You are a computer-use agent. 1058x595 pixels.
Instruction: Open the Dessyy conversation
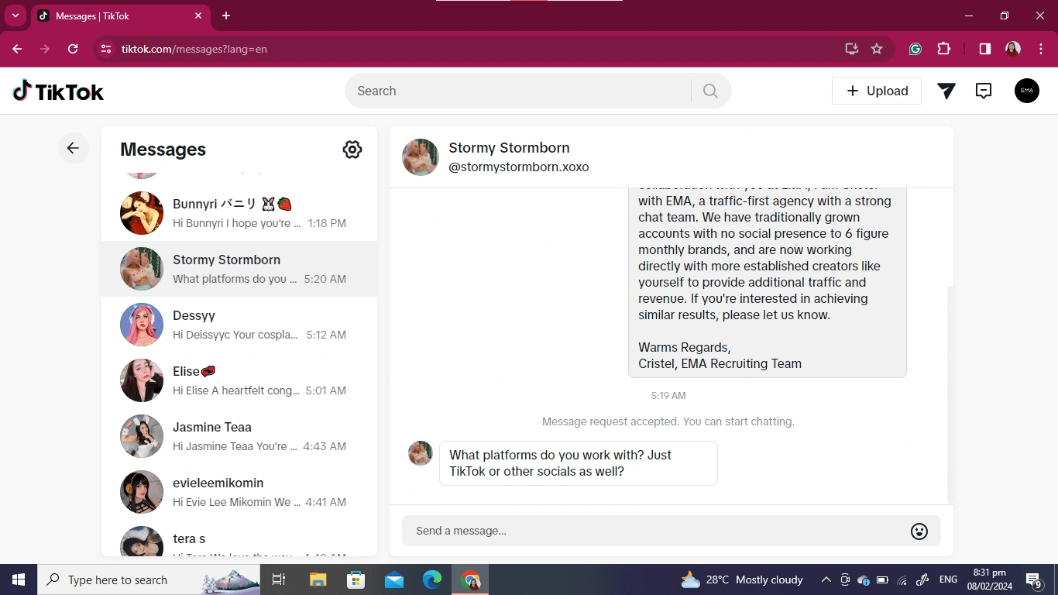click(239, 325)
